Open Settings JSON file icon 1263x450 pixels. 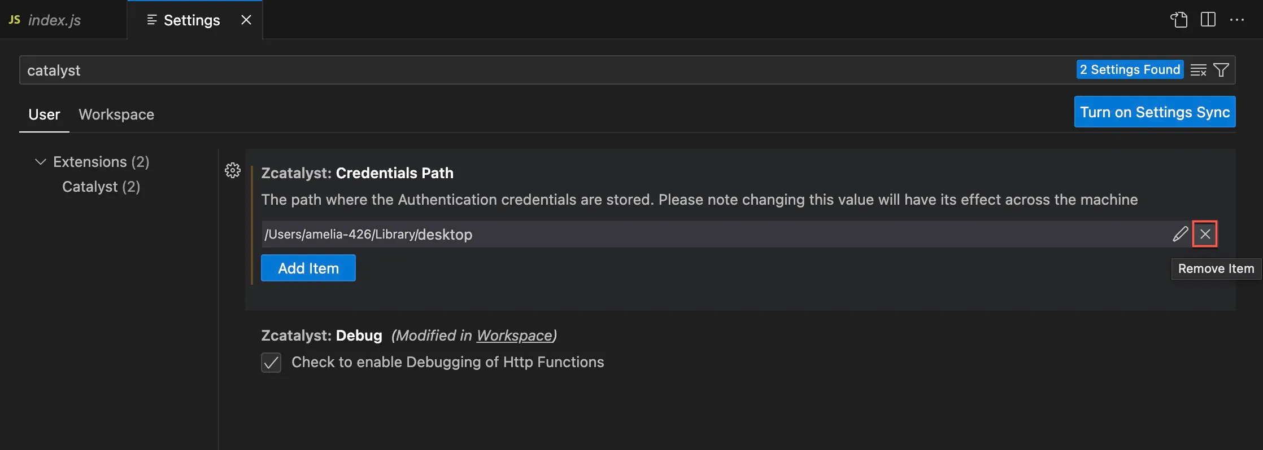coord(1179,20)
